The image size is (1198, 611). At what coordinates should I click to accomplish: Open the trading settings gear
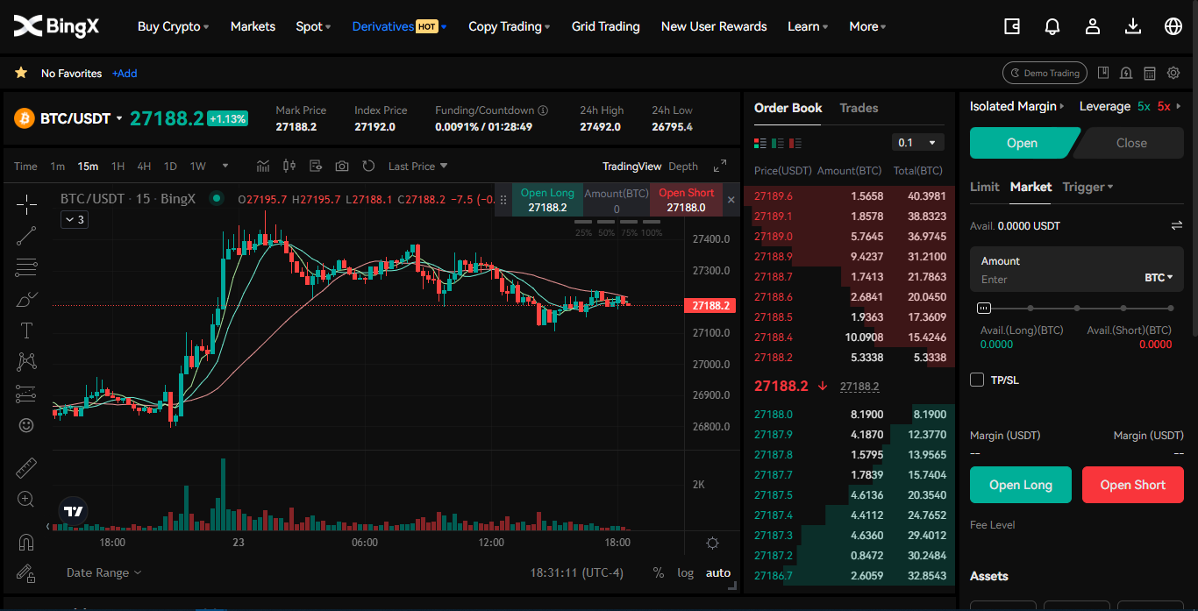click(1173, 73)
